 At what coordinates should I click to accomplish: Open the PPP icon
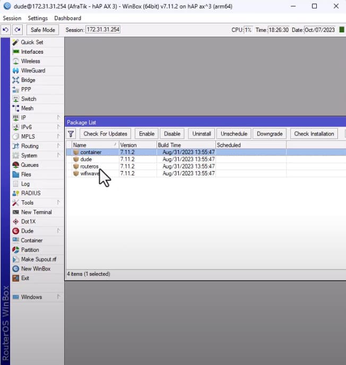point(15,90)
